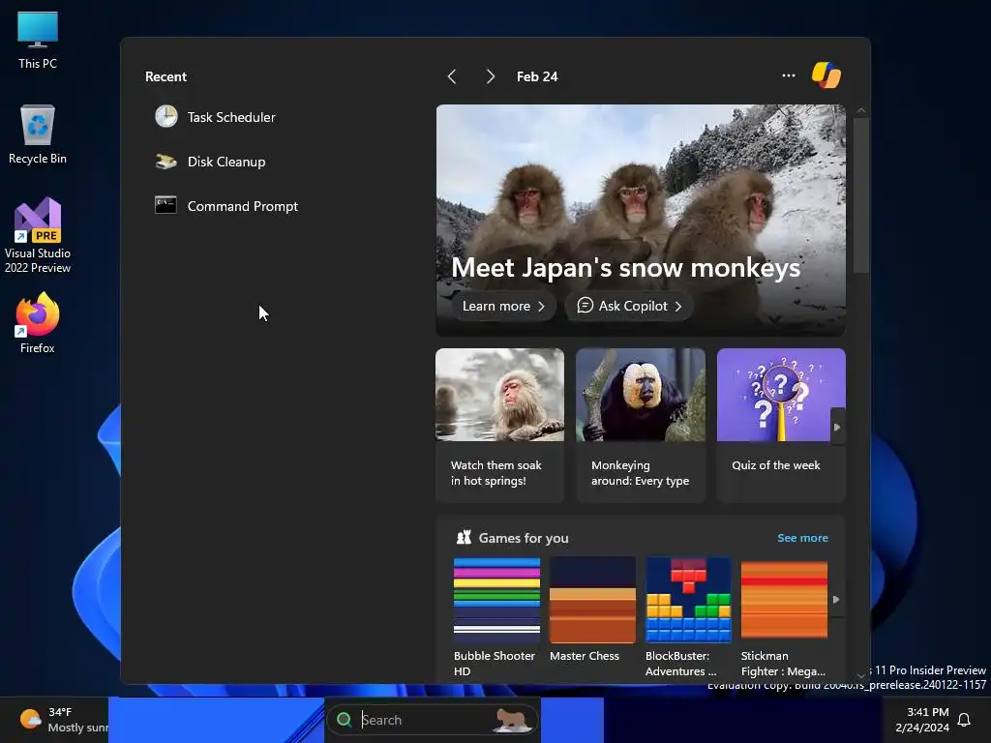Open the Watch them soak in hot springs card

[499, 426]
